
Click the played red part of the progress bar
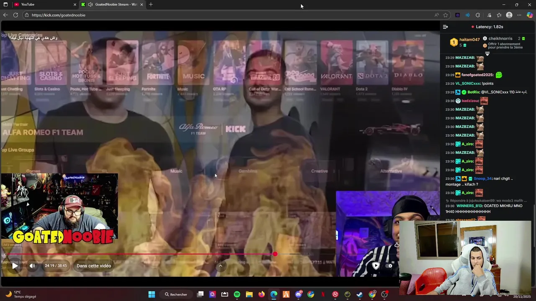(x=142, y=254)
